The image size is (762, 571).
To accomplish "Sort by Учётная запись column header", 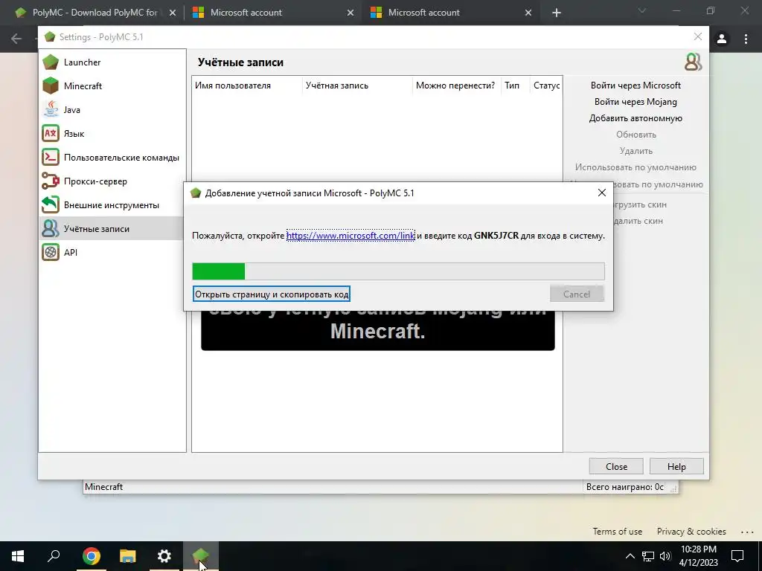I will (x=357, y=86).
